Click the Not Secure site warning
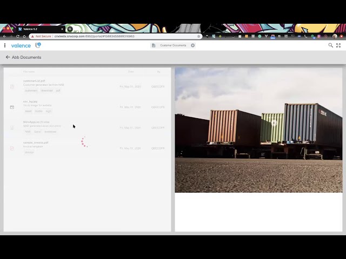 (x=41, y=36)
